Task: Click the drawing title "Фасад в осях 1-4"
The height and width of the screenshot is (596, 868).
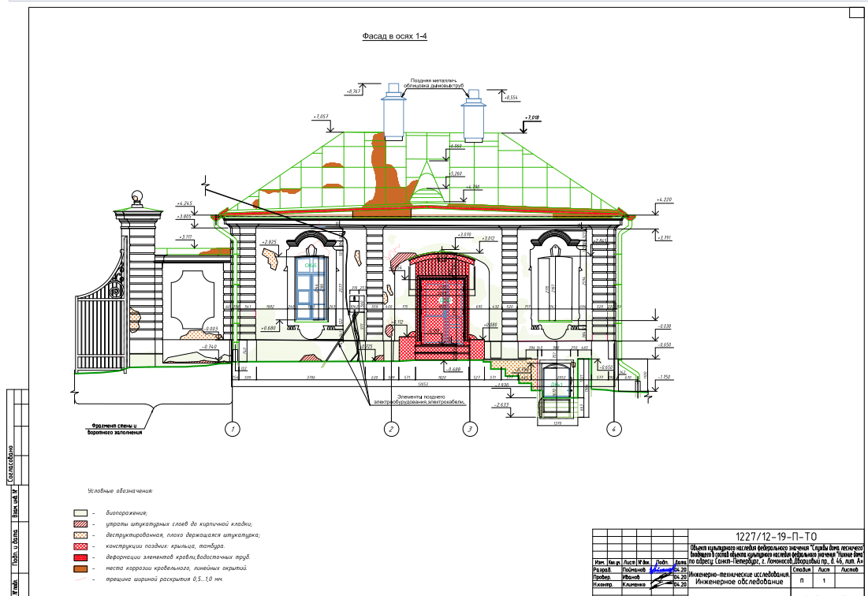Action: (x=395, y=36)
